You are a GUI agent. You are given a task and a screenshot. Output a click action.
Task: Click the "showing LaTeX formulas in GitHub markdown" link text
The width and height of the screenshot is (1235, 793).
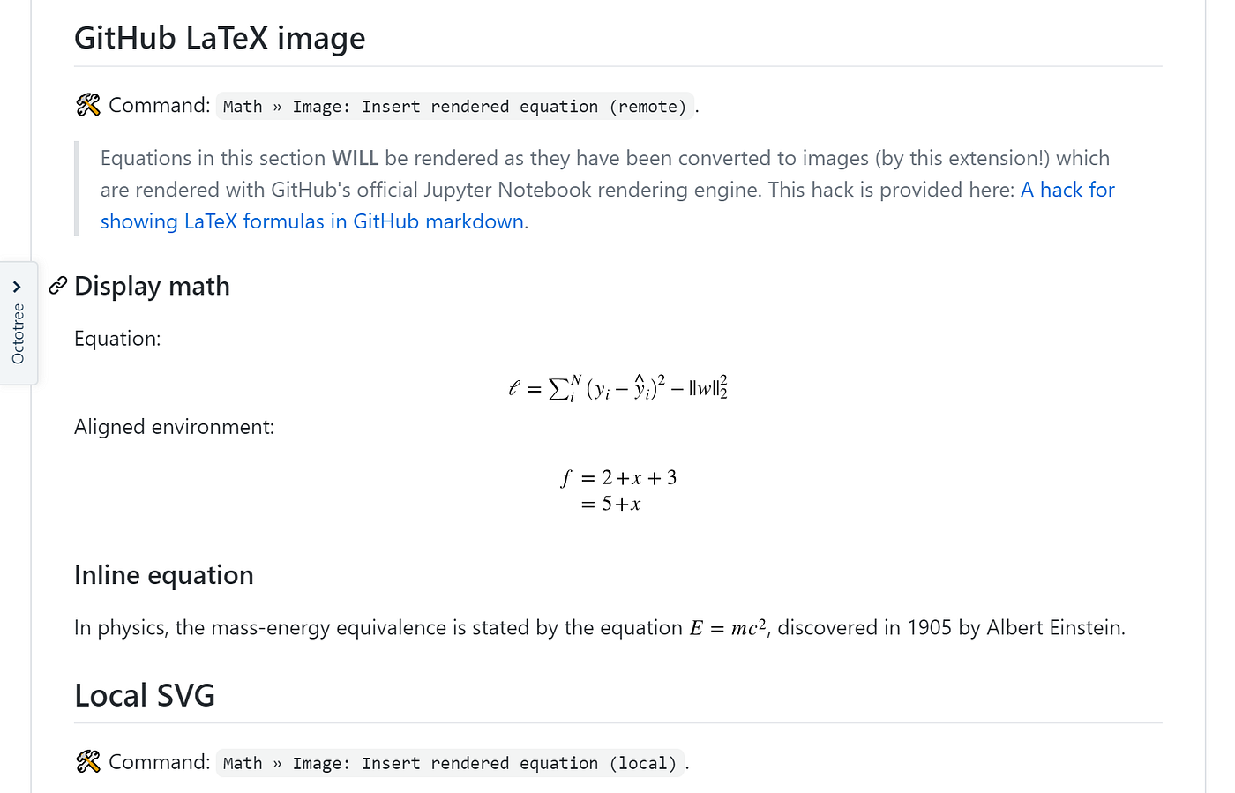[x=312, y=221]
